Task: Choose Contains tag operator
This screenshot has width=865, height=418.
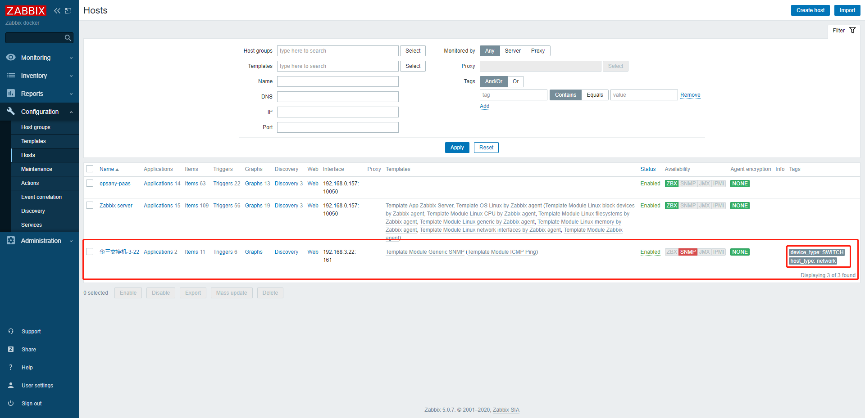Action: click(565, 95)
